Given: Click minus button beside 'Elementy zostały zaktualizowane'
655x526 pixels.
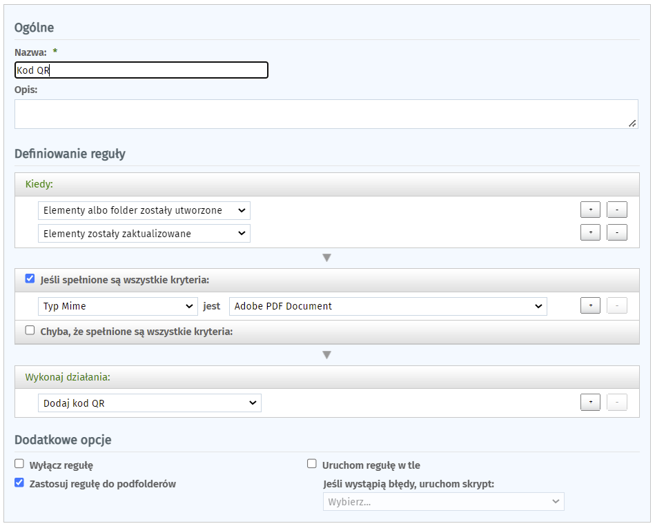Looking at the screenshot, I should pos(616,233).
